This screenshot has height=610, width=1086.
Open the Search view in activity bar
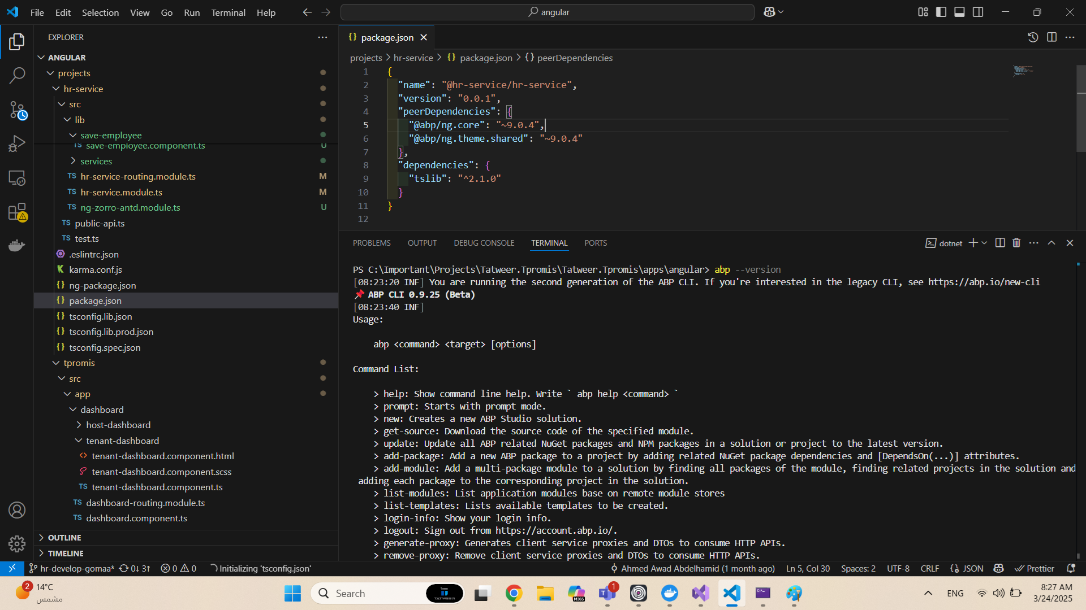coord(17,75)
